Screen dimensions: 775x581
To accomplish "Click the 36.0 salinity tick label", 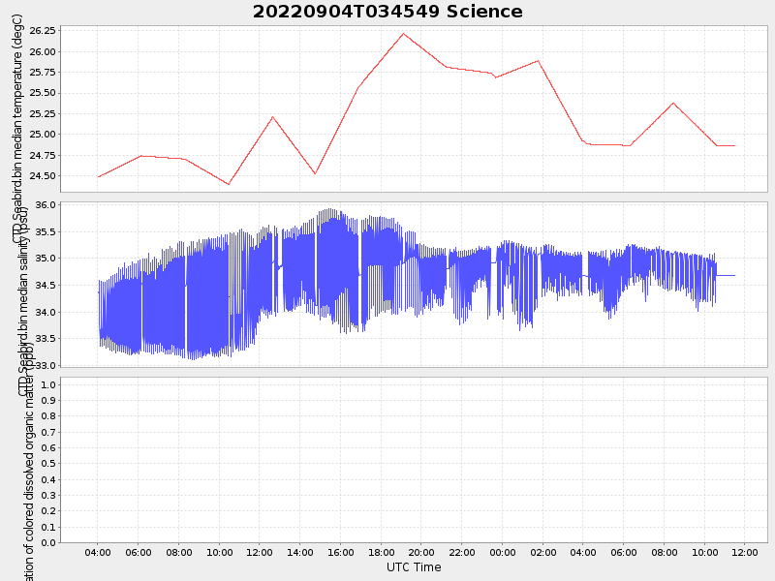I will [46, 204].
